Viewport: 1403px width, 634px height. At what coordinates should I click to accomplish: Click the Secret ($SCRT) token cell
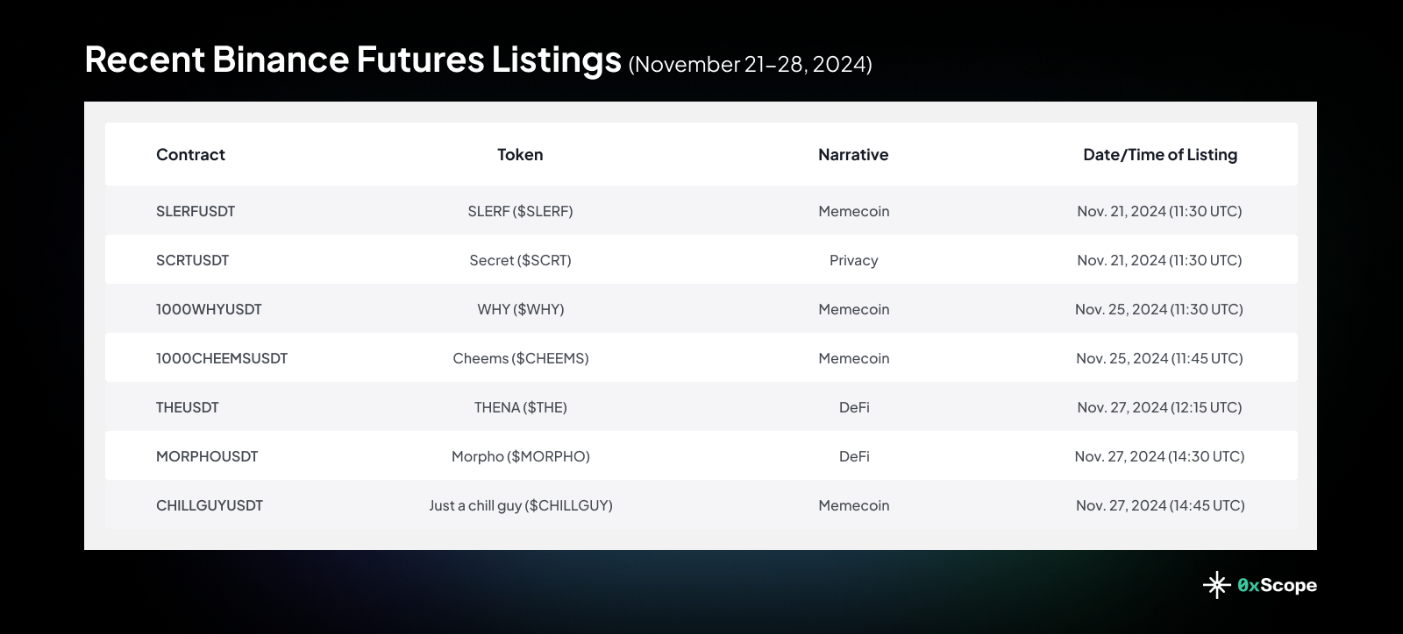(x=520, y=260)
